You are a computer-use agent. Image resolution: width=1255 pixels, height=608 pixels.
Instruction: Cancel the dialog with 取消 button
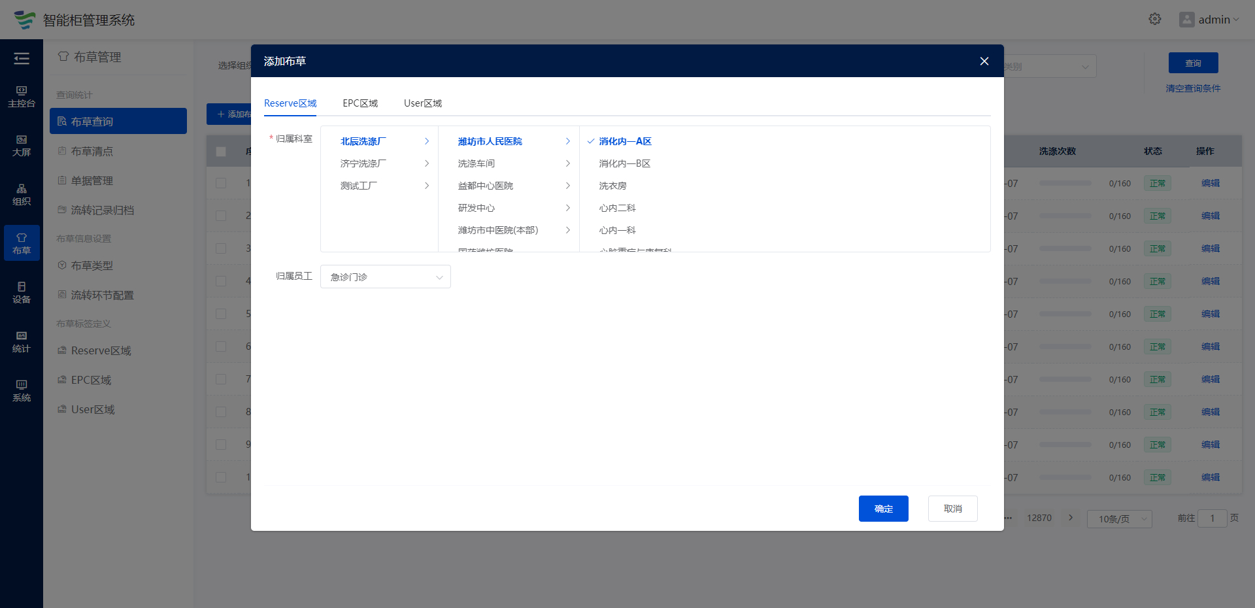click(953, 509)
